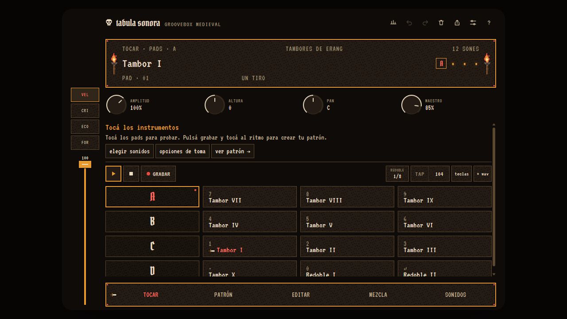Switch to the PATRÓN tab
The width and height of the screenshot is (567, 319).
[x=223, y=295]
